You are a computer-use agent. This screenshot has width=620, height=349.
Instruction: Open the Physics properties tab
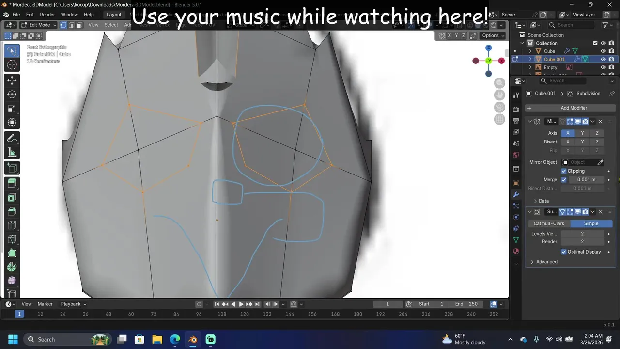click(x=516, y=217)
